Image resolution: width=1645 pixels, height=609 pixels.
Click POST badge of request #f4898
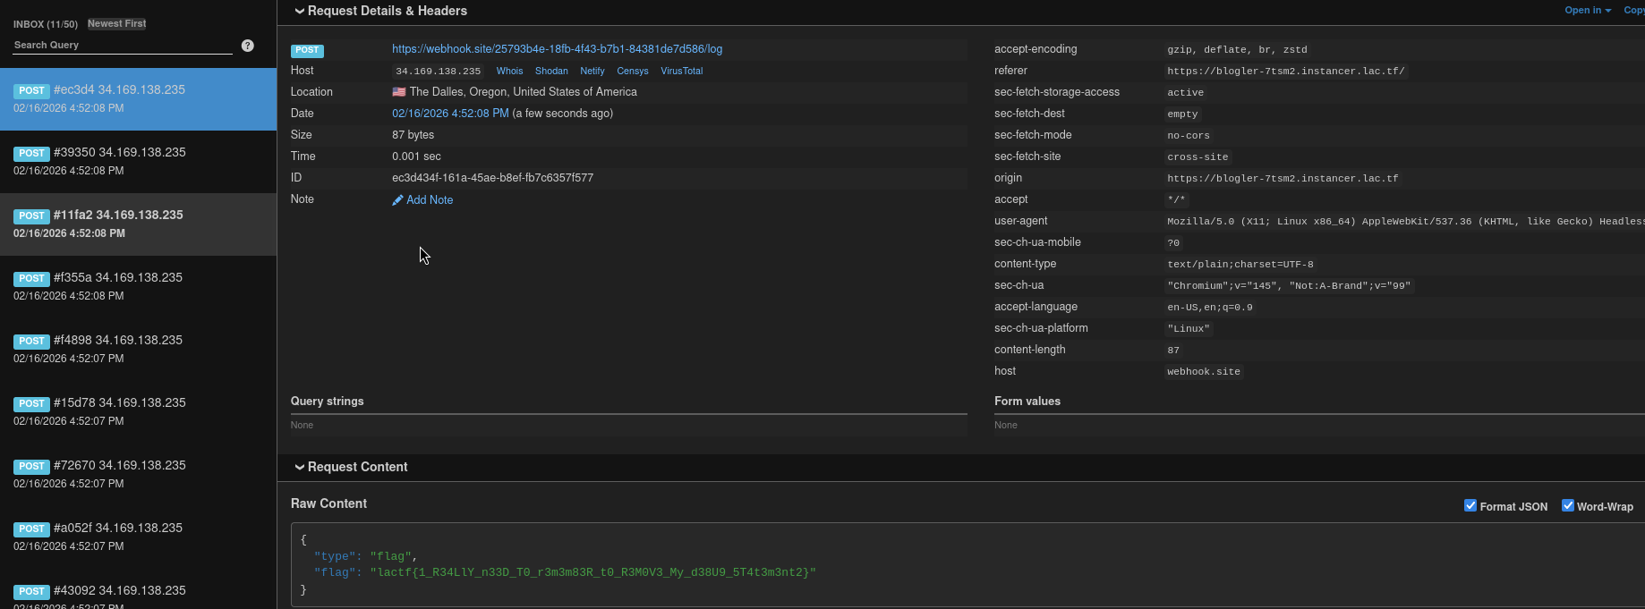pyautogui.click(x=31, y=341)
